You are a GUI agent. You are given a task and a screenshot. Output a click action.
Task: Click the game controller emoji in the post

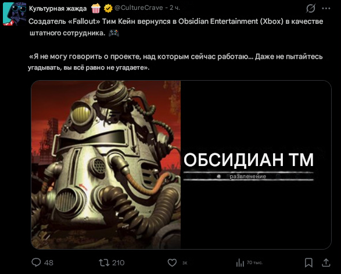point(114,33)
